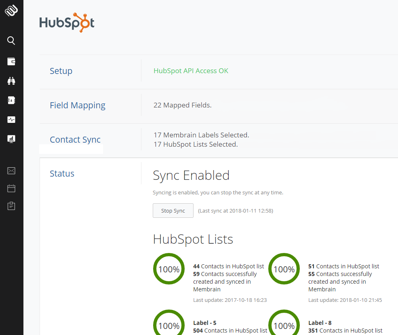Click the Membrain logo in the sidebar
This screenshot has width=398, height=335.
point(11,11)
